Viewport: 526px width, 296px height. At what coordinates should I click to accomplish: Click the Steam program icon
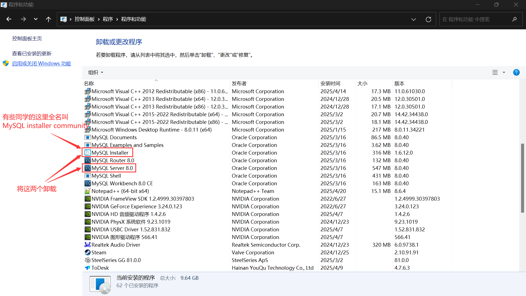pyautogui.click(x=88, y=252)
